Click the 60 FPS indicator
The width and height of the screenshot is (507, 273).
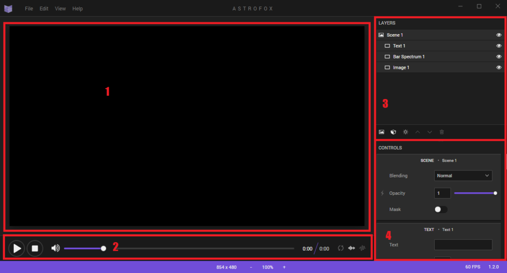click(x=473, y=267)
